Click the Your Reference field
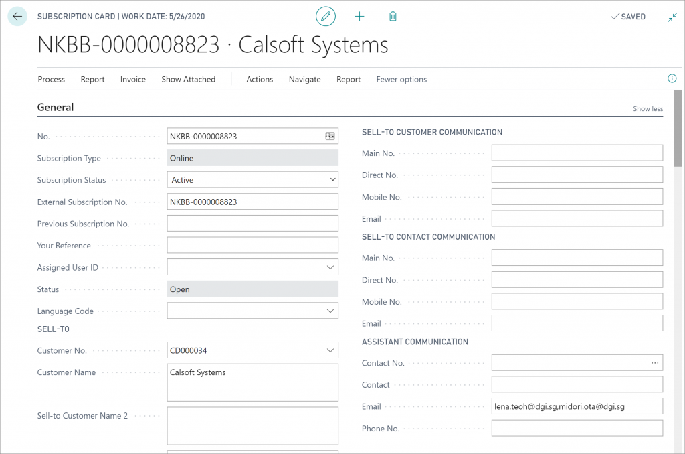The image size is (685, 454). pyautogui.click(x=252, y=245)
